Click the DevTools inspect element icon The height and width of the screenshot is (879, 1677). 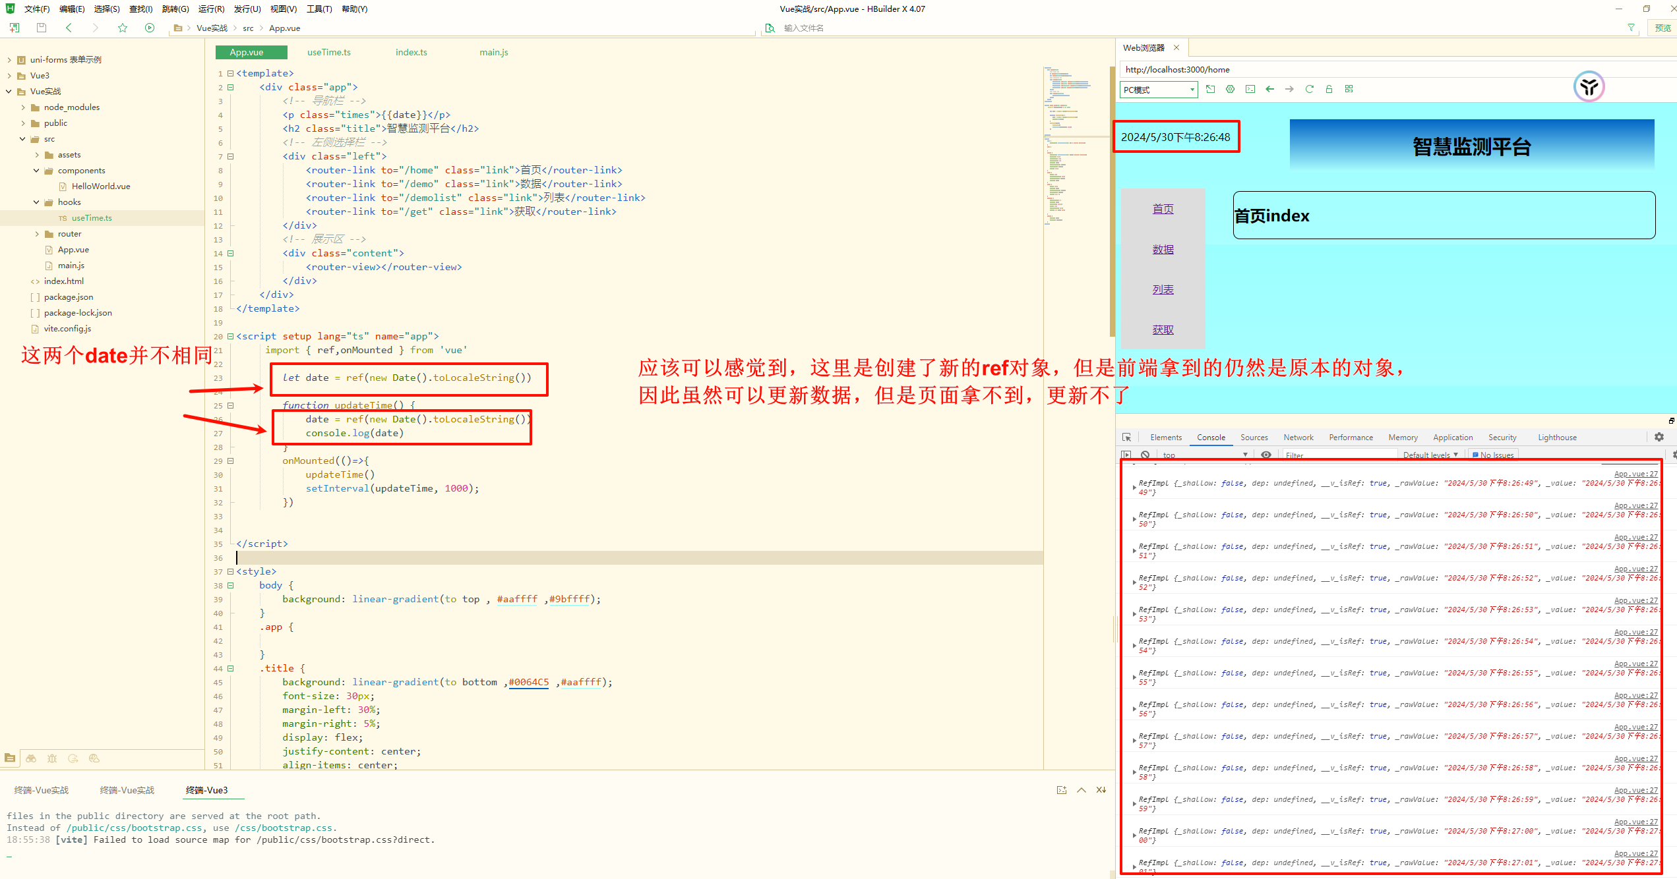point(1127,438)
